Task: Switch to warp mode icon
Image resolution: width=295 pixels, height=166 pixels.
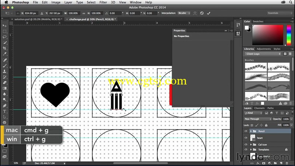Action: [x=195, y=13]
